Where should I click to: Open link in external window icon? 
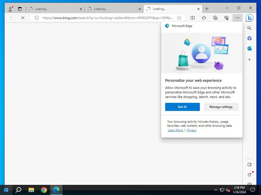coord(249,175)
